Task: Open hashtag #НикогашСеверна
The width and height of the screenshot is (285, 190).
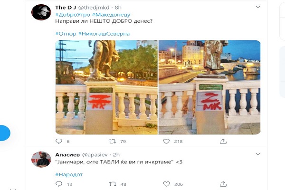Action: pos(104,34)
